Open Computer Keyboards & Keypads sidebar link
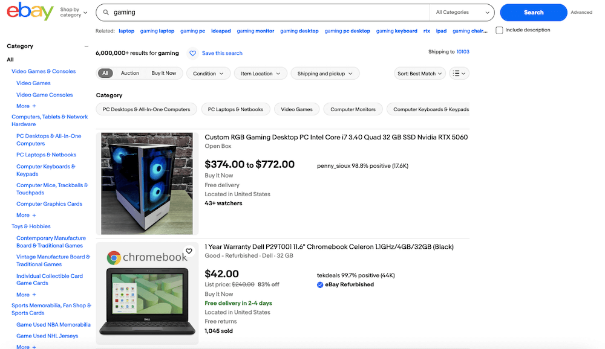The height and width of the screenshot is (349, 605). (x=46, y=170)
